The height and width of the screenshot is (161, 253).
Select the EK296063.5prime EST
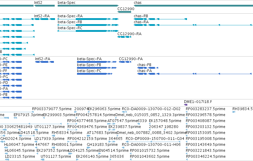[x=89, y=112]
